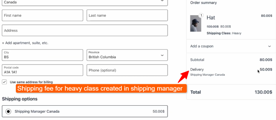This screenshot has width=276, height=120.
Task: Select Shipping Manager Canada radio option
Action: 8,111
